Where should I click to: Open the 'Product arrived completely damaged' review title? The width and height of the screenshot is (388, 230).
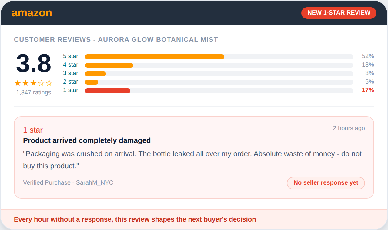[x=87, y=140]
